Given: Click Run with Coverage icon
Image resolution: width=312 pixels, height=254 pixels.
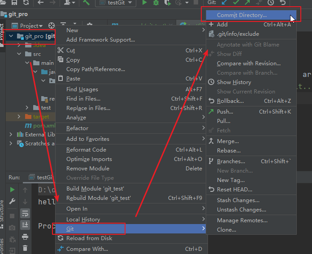Looking at the screenshot, I should pos(168,3).
